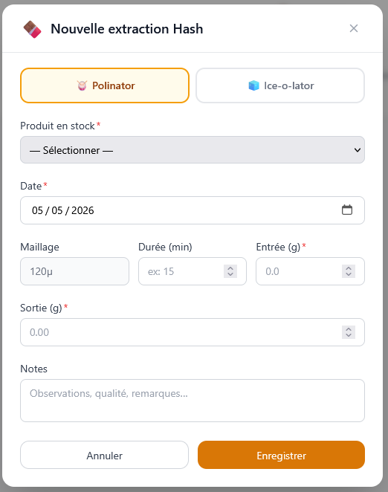Open the calendar date picker icon
This screenshot has width=388, height=492.
coord(347,210)
